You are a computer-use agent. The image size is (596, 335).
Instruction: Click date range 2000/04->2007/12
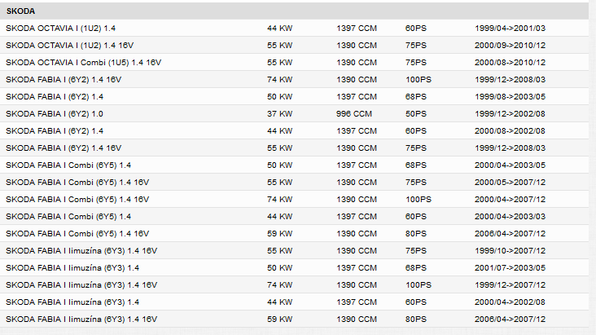click(510, 200)
